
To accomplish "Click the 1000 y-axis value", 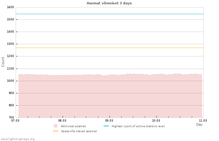I will 10,81.
